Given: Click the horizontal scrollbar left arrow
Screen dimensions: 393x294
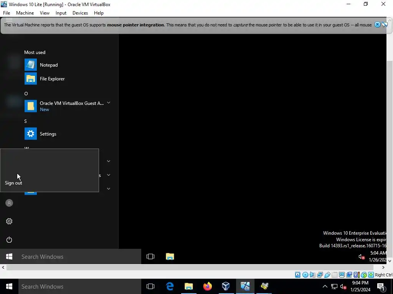Looking at the screenshot, I should point(3,268).
